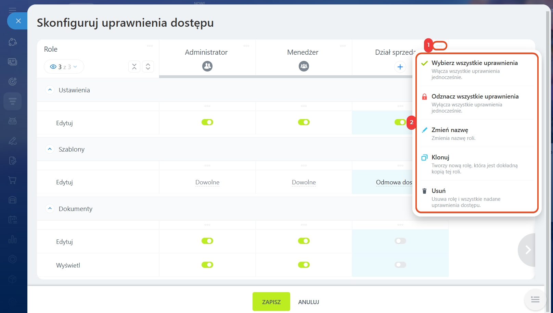Click the ZAPISZ button
Image resolution: width=553 pixels, height=313 pixels.
tap(271, 302)
